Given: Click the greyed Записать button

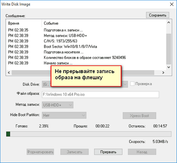Looking at the screenshot, I should tap(75, 152).
